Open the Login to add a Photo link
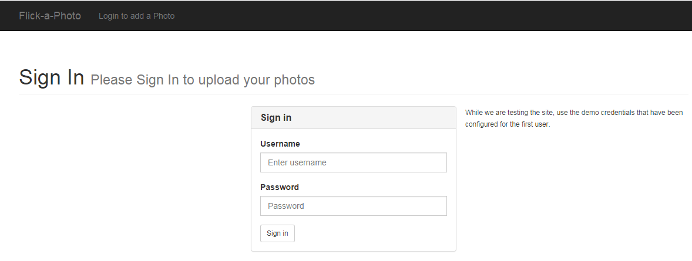Viewport: 692px width, 261px height. (136, 16)
